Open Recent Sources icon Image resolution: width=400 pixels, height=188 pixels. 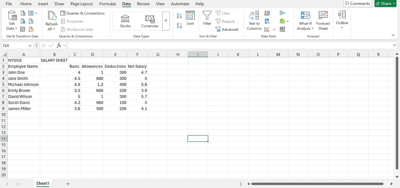31,21
